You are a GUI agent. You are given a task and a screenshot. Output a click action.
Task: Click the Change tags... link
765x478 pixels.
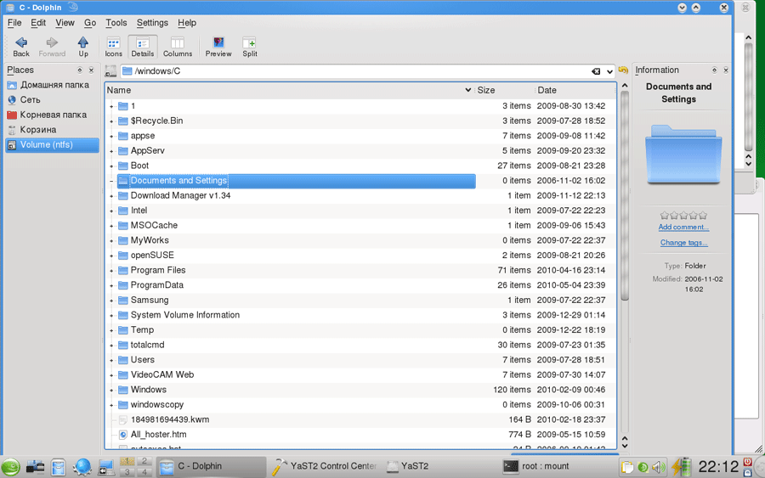pos(683,243)
